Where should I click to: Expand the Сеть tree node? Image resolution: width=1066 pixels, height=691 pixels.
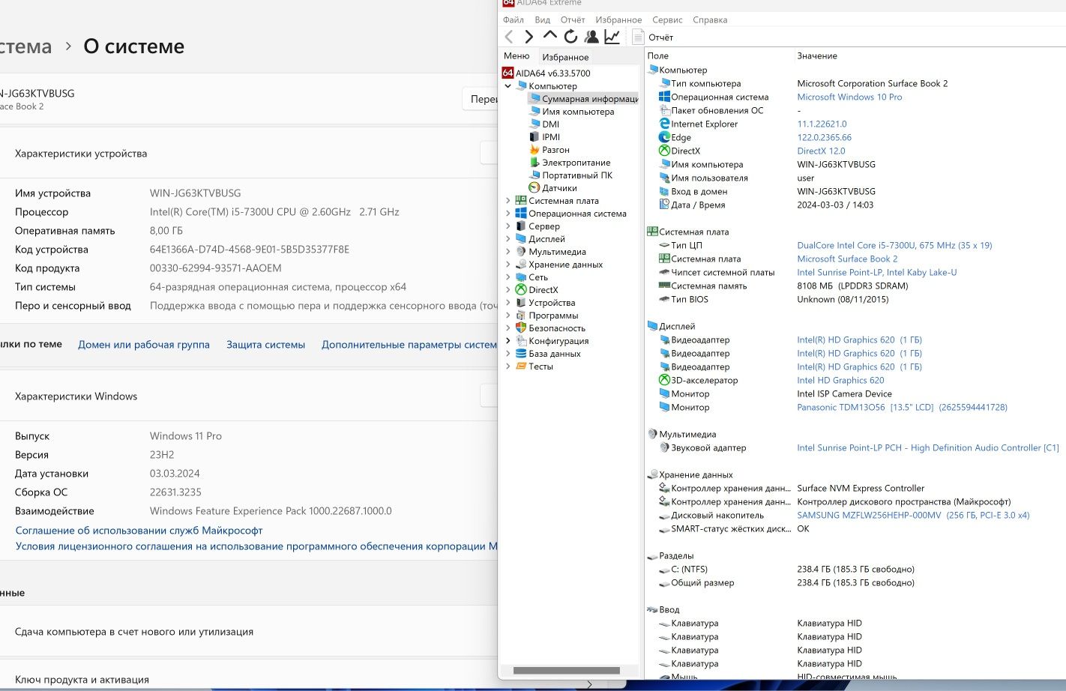pos(508,277)
